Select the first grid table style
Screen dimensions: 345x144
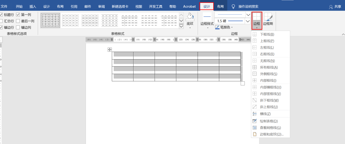click(50, 20)
